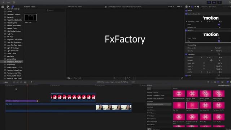Open the viewer View dropdown

click(x=179, y=6)
